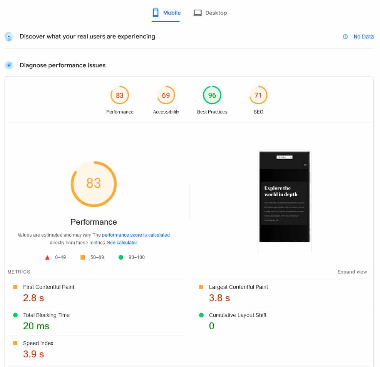Click the Total Blocking Time green indicator
This screenshot has height=367, width=380.
(x=15, y=315)
